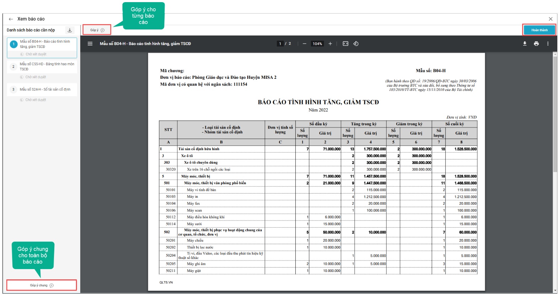The image size is (559, 295).
Task: Click the back arrow beside Xem báo cáo
Action: (x=11, y=19)
